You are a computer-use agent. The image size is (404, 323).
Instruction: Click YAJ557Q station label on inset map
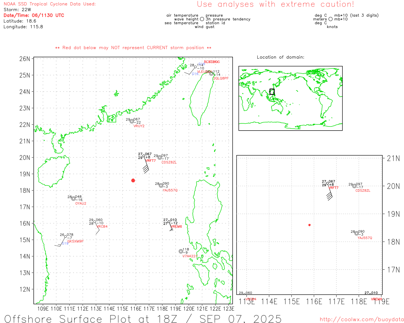tap(365, 238)
